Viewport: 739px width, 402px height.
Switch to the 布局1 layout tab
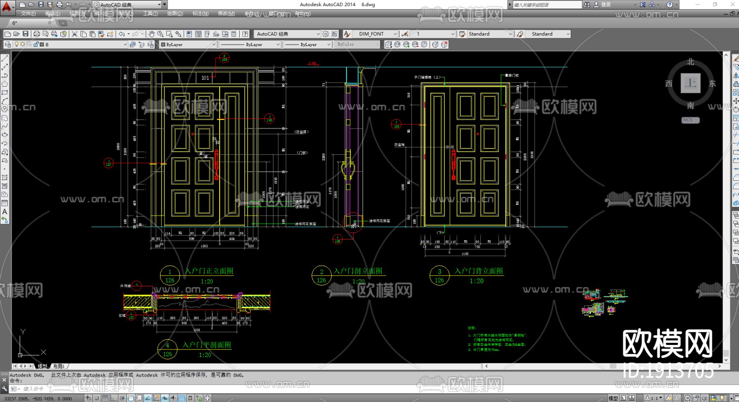tap(59, 366)
